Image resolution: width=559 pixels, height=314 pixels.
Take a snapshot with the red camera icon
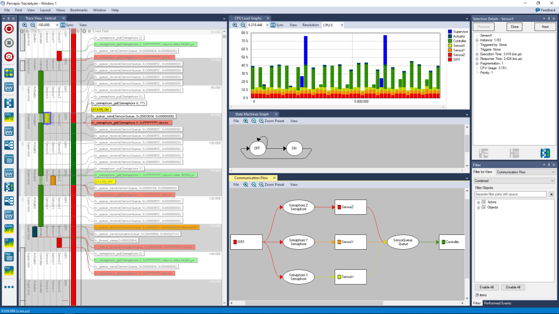coord(9,57)
